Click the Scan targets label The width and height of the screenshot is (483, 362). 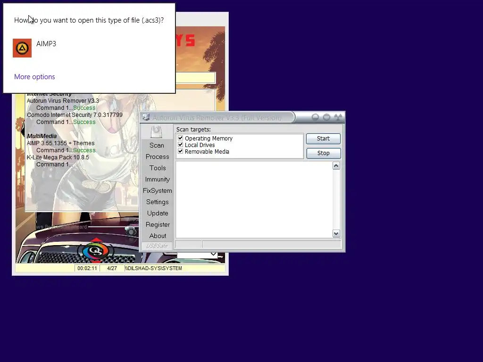(x=193, y=130)
